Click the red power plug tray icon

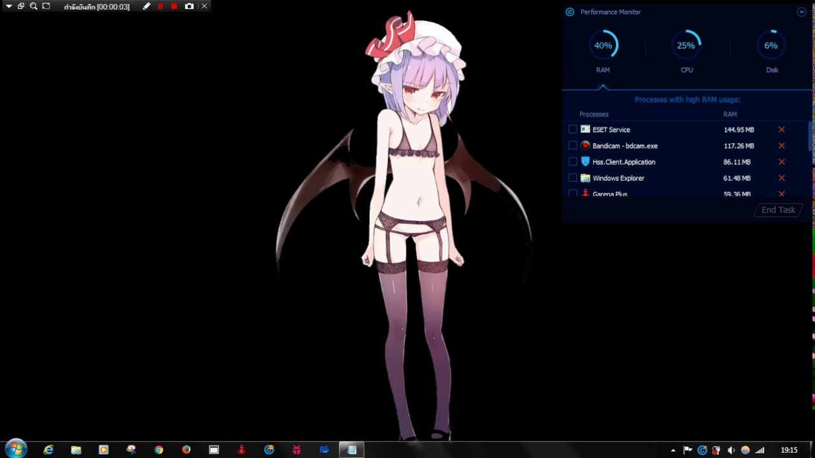[x=716, y=450]
